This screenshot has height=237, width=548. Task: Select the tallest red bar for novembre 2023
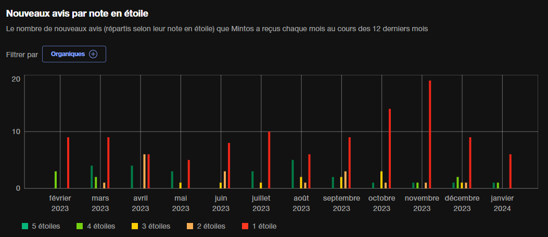point(430,134)
